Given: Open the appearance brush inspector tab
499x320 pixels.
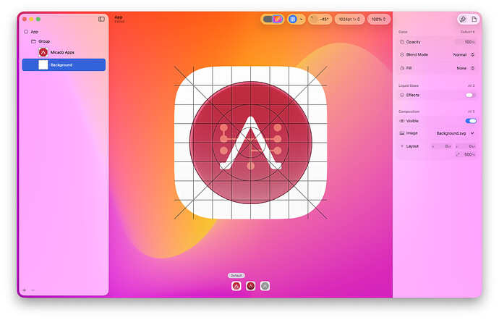Looking at the screenshot, I should 462,19.
